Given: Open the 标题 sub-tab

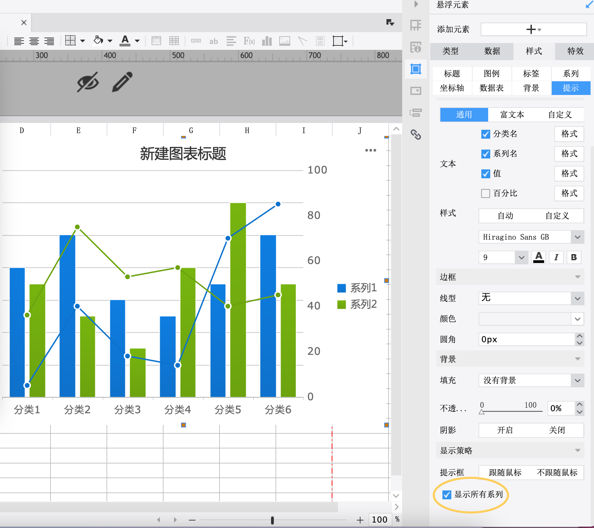Looking at the screenshot, I should [452, 73].
